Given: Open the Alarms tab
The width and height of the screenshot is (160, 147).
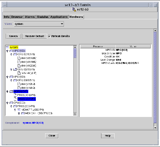Looking at the screenshot, I should click(30, 17).
